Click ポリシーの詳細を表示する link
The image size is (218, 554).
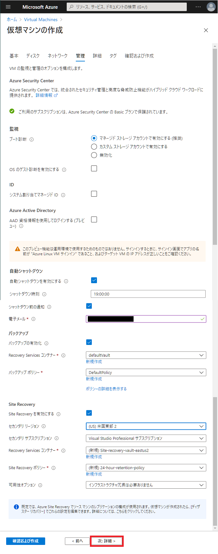point(106,389)
